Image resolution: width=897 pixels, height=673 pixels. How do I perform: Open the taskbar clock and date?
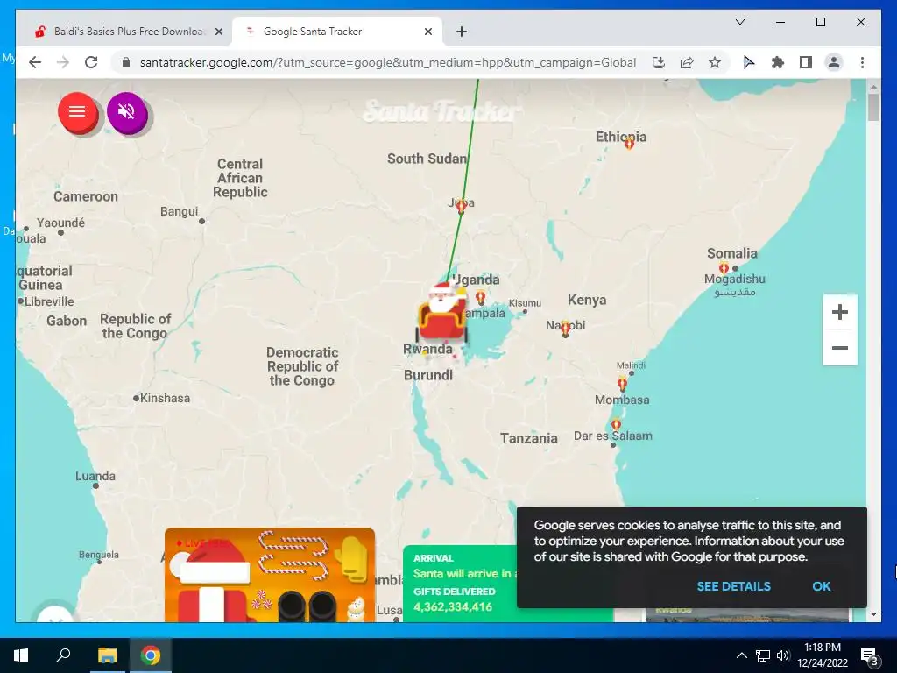(822, 655)
